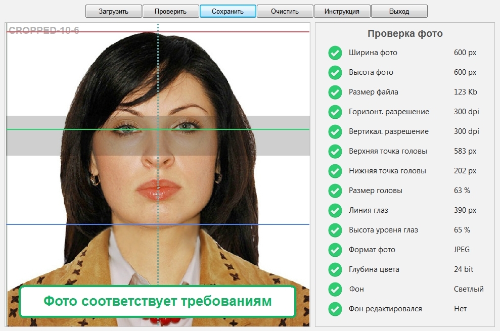This screenshot has width=500, height=331.
Task: Click the Загрузить button
Action: [114, 11]
